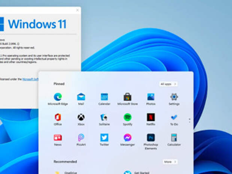Open Microsoft Edge from pinned apps
The width and height of the screenshot is (232, 174).
tap(58, 97)
